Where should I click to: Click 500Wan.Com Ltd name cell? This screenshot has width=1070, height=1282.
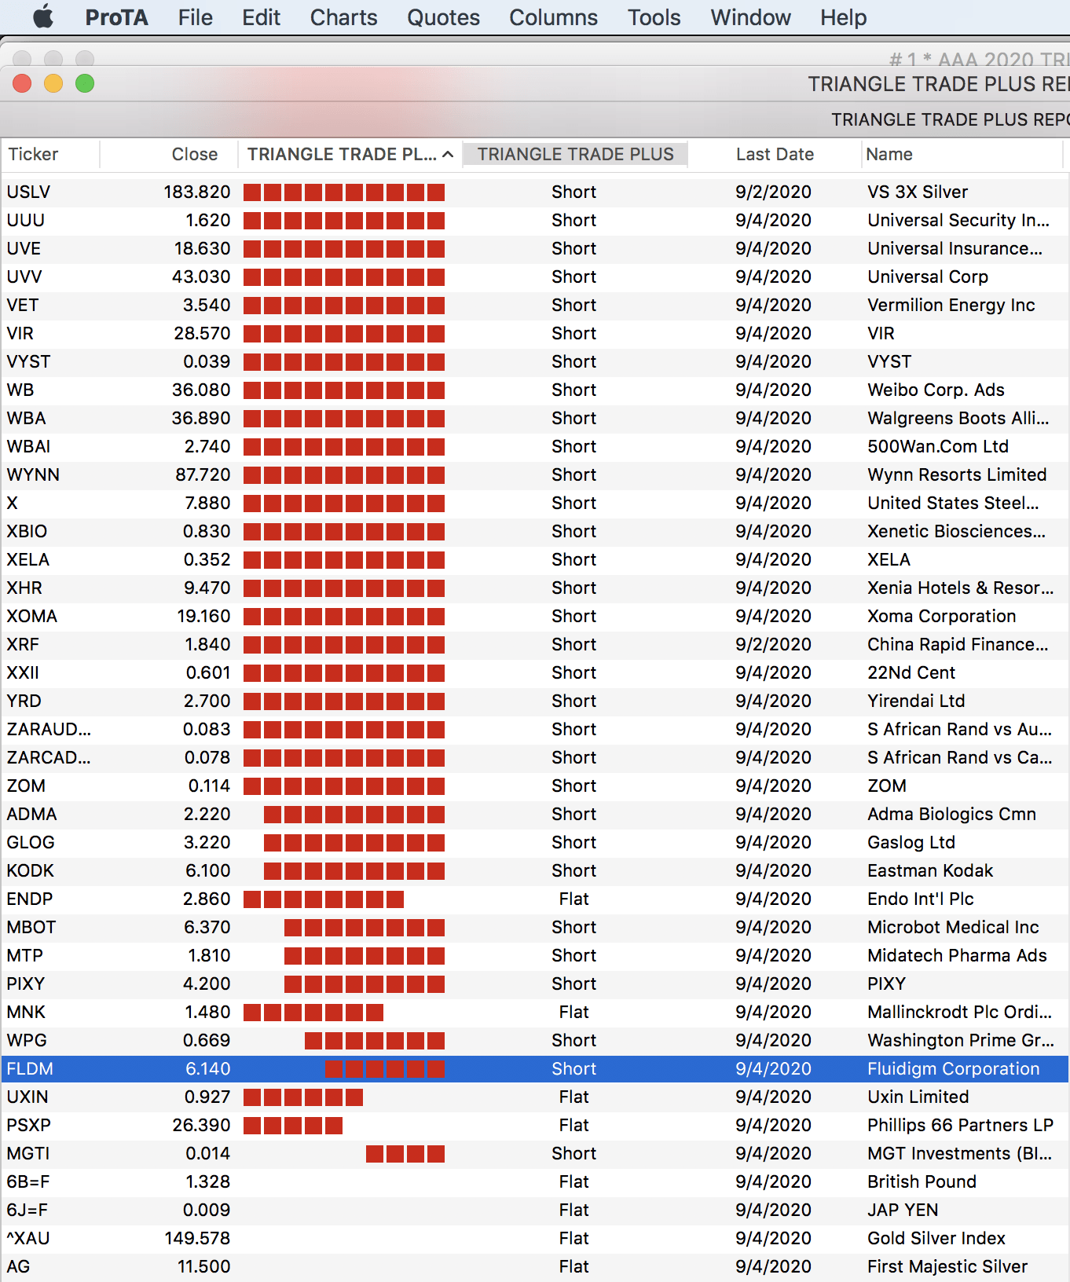click(938, 446)
